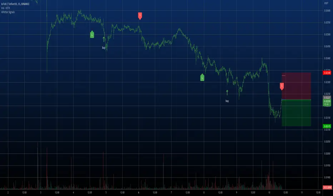Click the red 813.289K volume label
The height and width of the screenshot is (196, 333).
click(x=327, y=187)
